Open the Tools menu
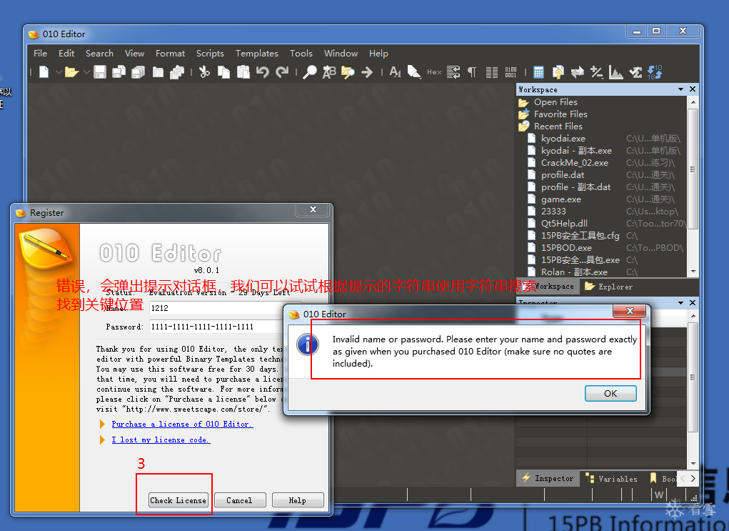 pos(301,54)
